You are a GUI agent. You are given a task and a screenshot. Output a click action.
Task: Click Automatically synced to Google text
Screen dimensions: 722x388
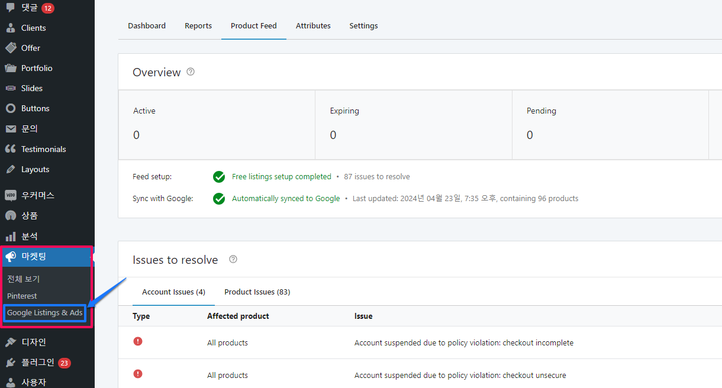286,199
